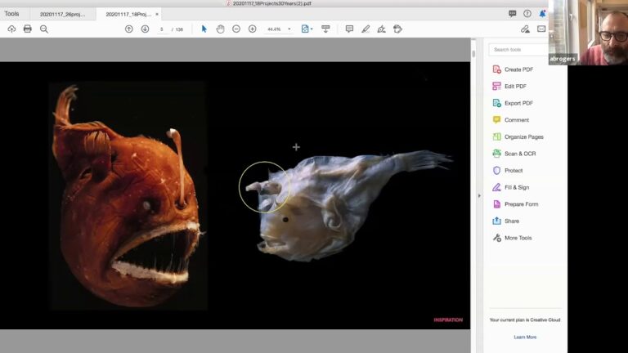Image resolution: width=628 pixels, height=353 pixels.
Task: Open the notifications bell
Action: click(x=542, y=14)
